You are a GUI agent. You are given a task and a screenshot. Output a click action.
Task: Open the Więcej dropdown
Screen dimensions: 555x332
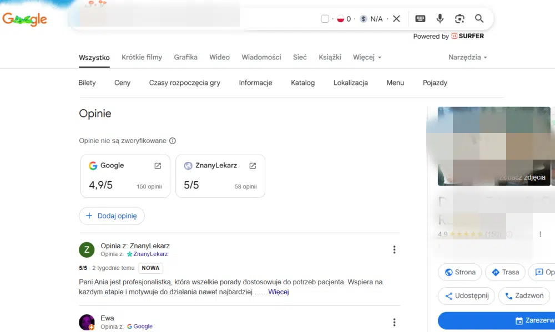(366, 57)
